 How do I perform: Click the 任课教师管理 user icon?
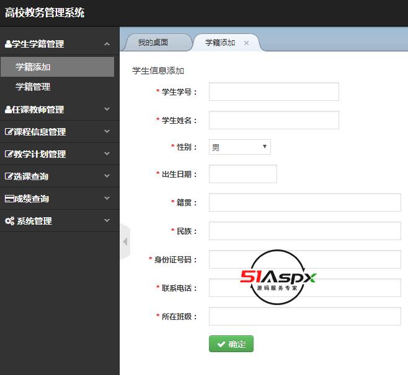coord(8,110)
